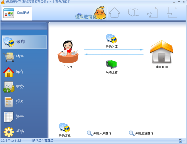Click the two-cubes icon in toolbar
Image resolution: width=187 pixels, height=144 pixels.
pos(133,12)
